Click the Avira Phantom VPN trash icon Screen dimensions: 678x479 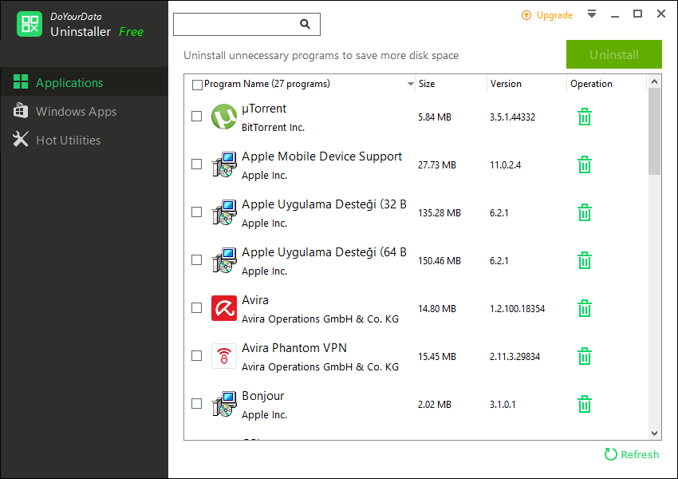click(584, 357)
